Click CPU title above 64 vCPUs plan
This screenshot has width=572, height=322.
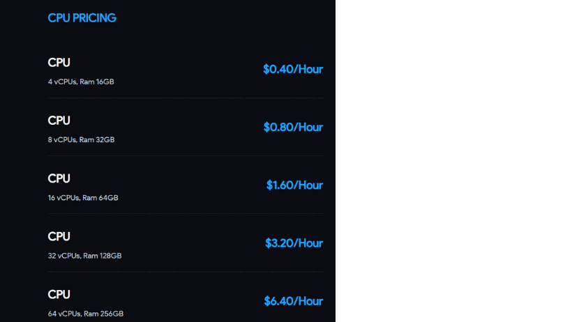(59, 295)
